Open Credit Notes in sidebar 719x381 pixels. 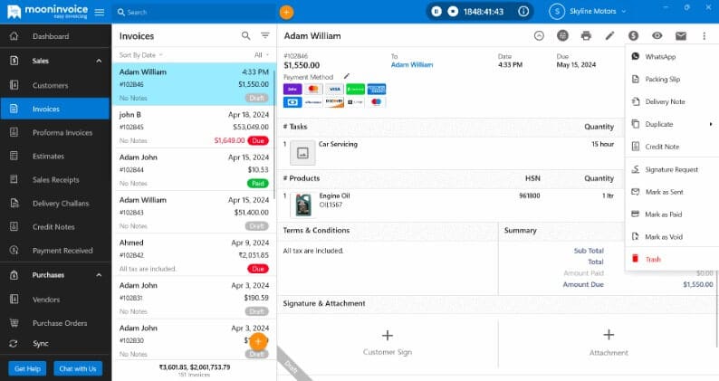pos(55,227)
